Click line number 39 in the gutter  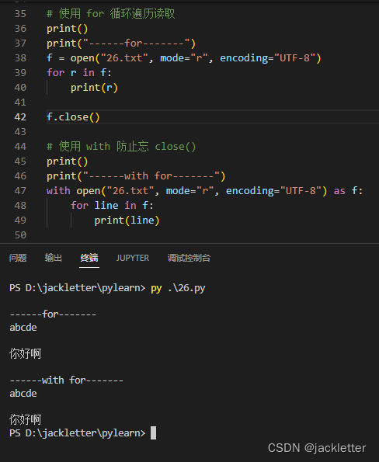coord(20,73)
